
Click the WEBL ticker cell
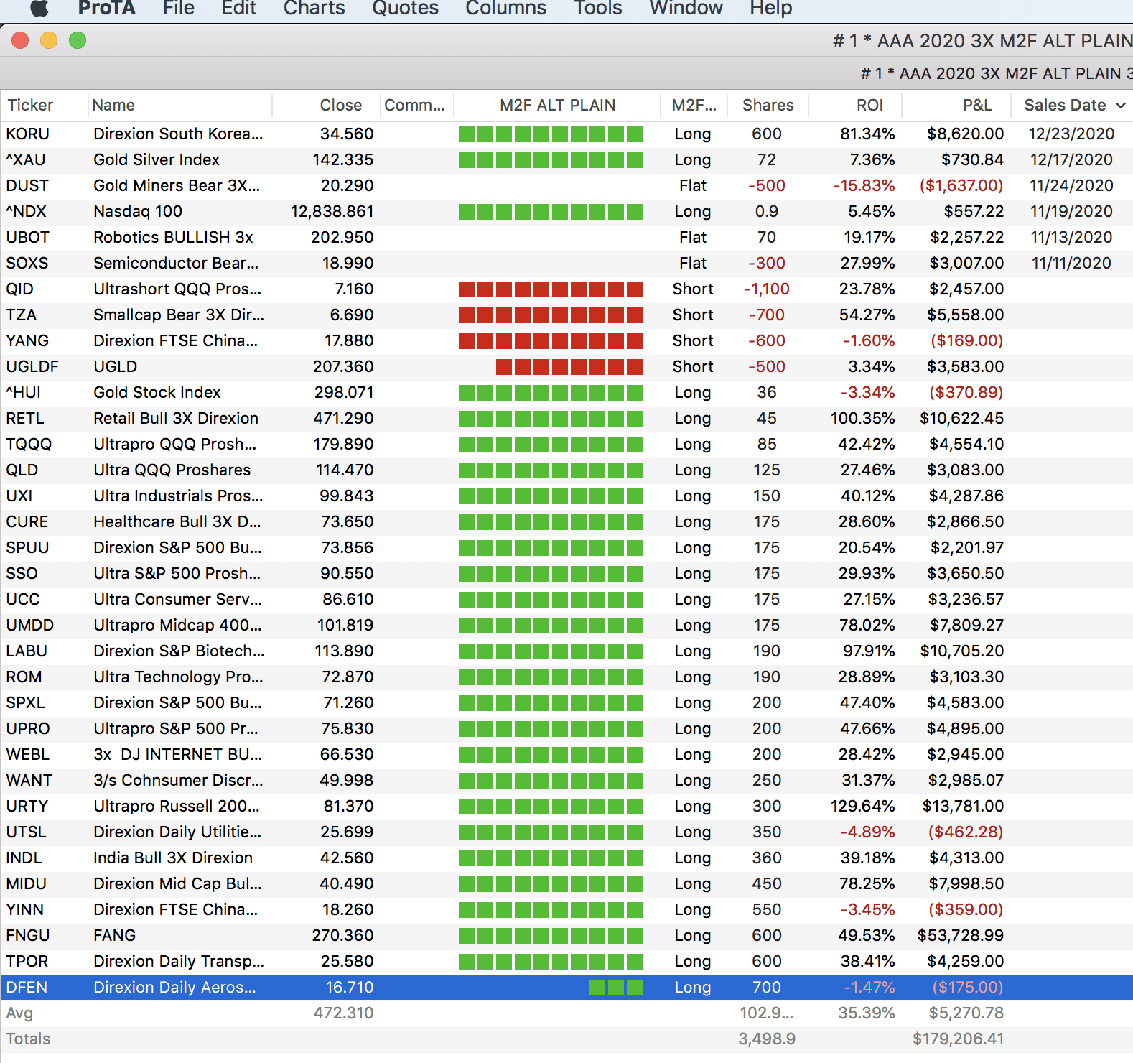click(x=28, y=754)
